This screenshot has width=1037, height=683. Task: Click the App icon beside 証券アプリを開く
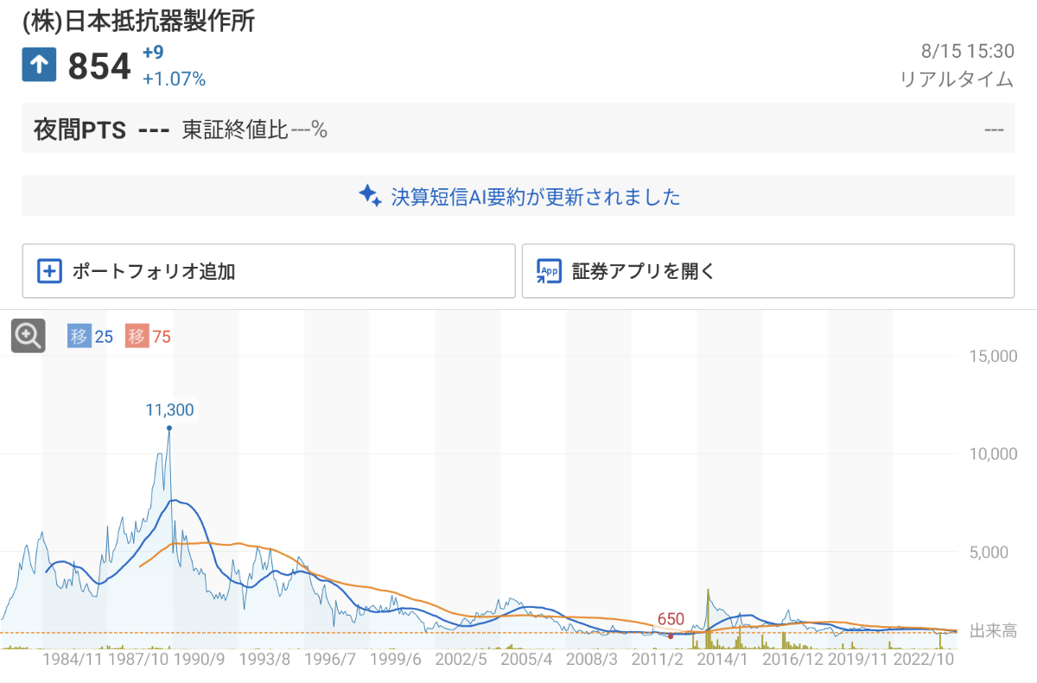pos(549,271)
